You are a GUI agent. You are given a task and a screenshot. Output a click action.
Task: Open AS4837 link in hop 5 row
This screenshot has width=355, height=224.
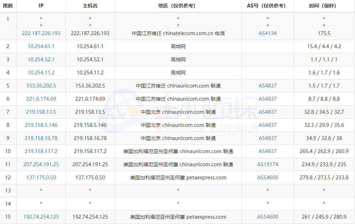(267, 86)
